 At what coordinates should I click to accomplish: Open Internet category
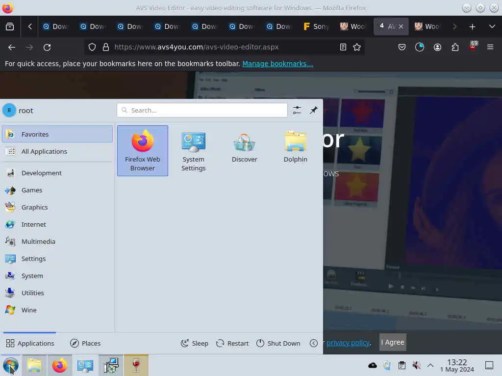pos(57,224)
